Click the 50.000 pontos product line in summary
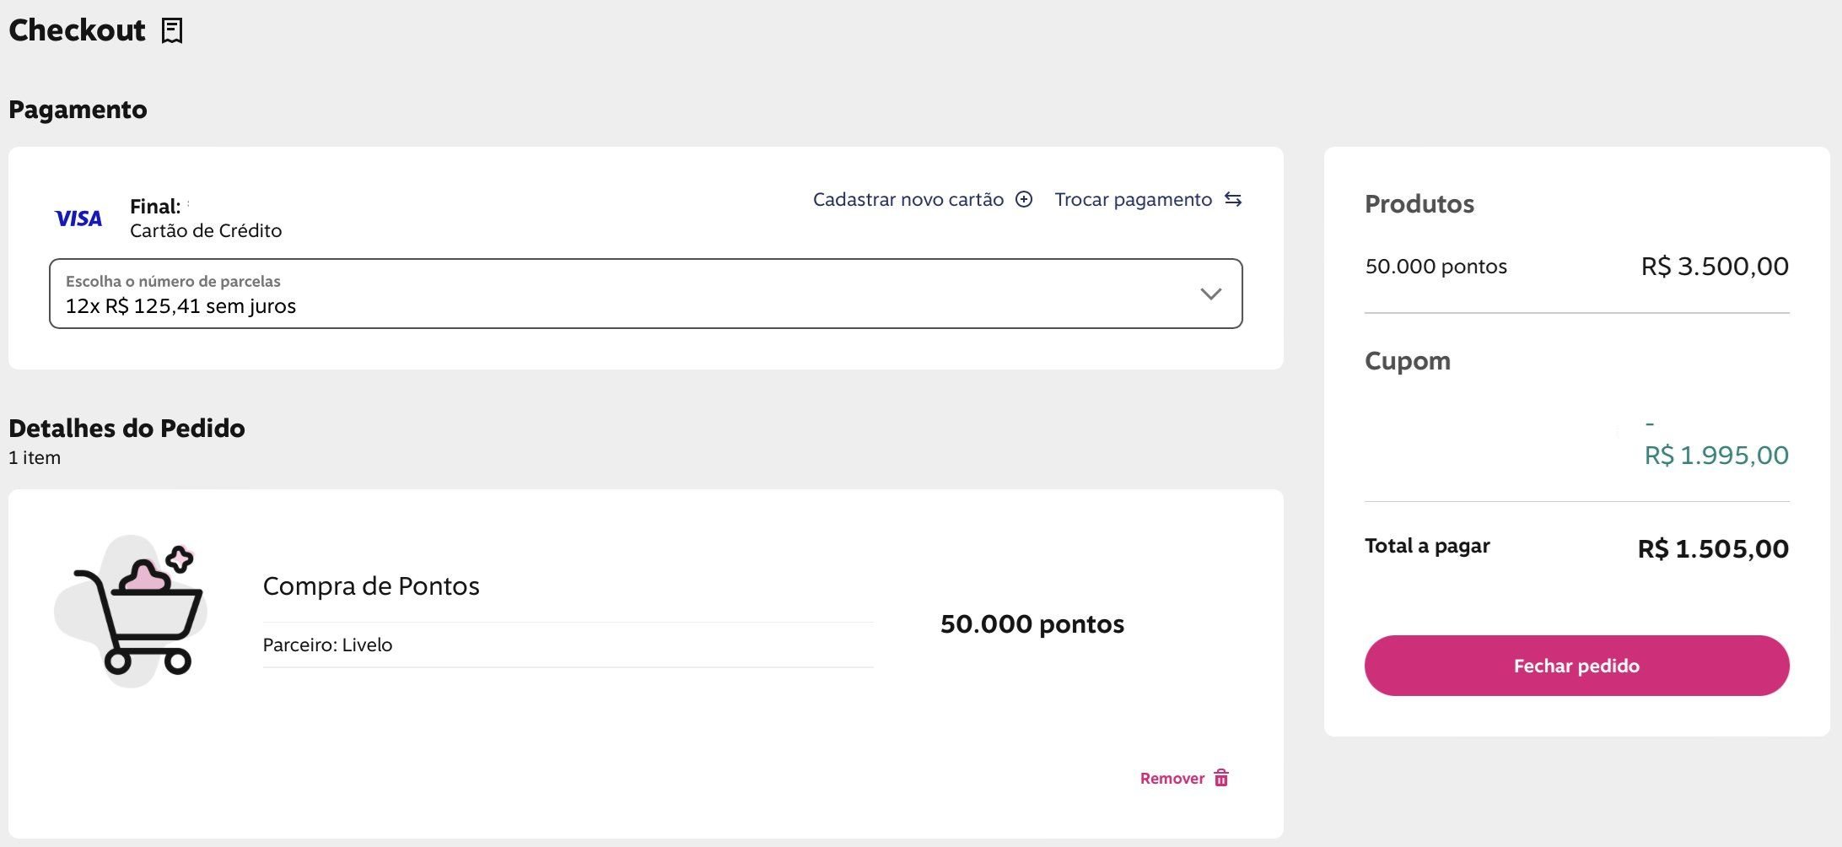The width and height of the screenshot is (1842, 847). point(1435,267)
